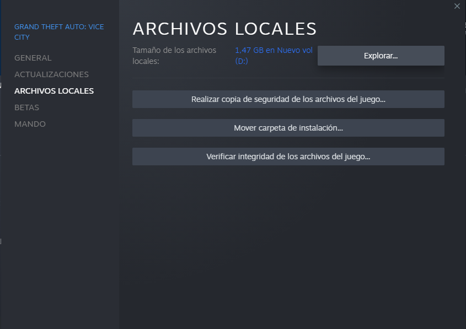Close the properties dialog with X
This screenshot has width=466, height=329.
457,6
